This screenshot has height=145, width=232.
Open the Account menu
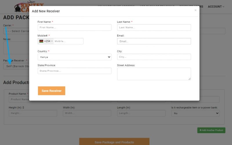(x=216, y=6)
